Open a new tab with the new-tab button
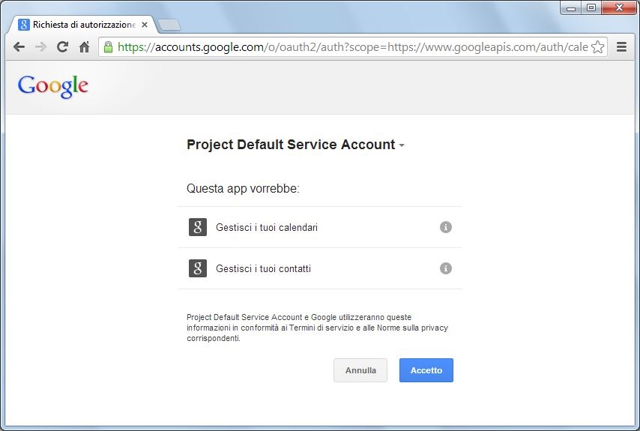 coord(169,25)
